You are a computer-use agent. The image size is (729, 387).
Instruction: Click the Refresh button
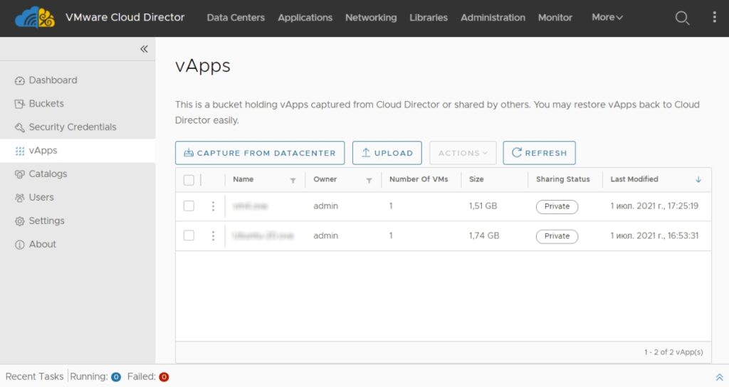pos(540,153)
